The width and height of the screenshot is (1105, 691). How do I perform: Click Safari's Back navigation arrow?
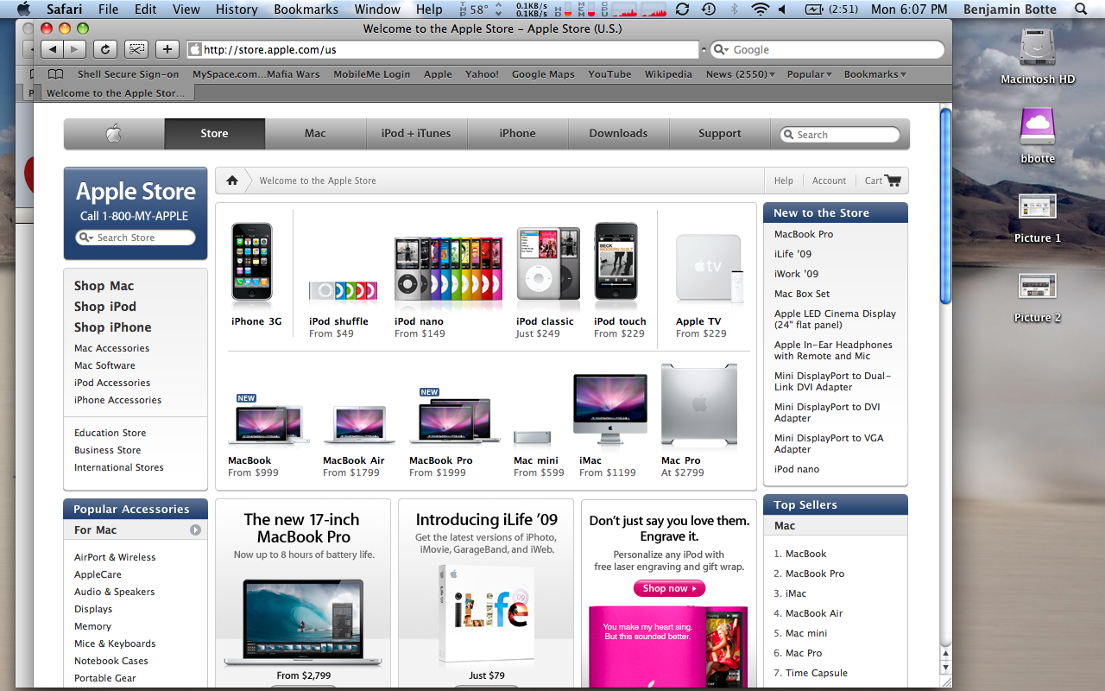pos(52,49)
